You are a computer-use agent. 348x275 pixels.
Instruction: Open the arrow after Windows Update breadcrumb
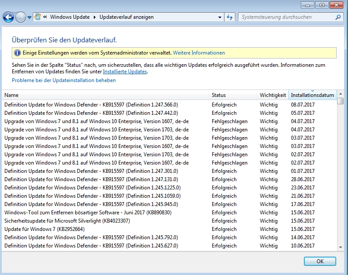(x=95, y=17)
